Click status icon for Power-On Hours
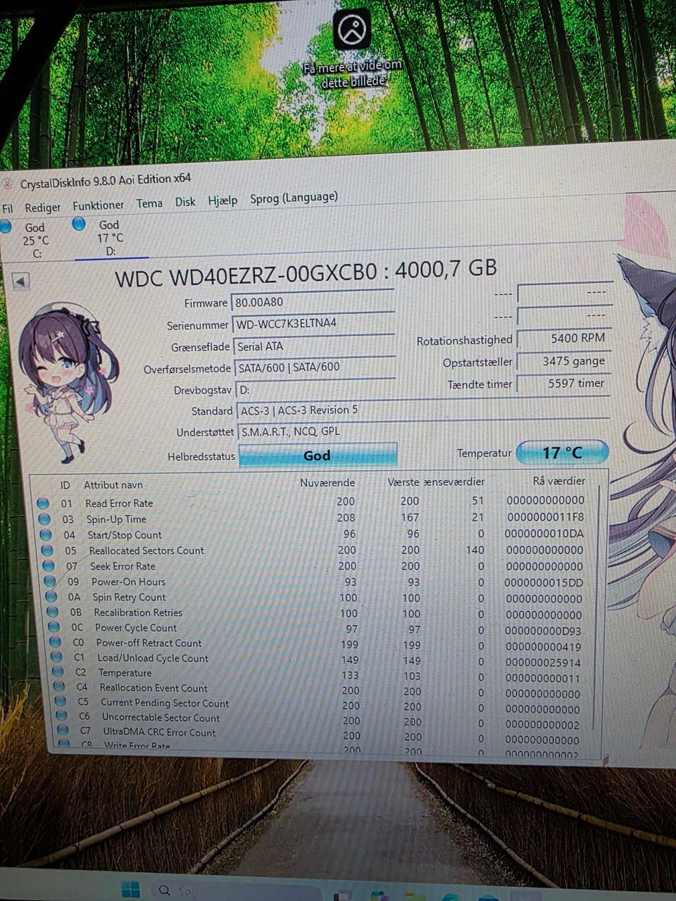676x901 pixels. [49, 581]
